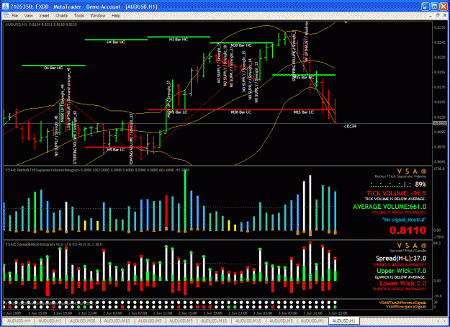The width and height of the screenshot is (450, 327).
Task: Click the M30 Bar LC level label
Action: point(241,112)
